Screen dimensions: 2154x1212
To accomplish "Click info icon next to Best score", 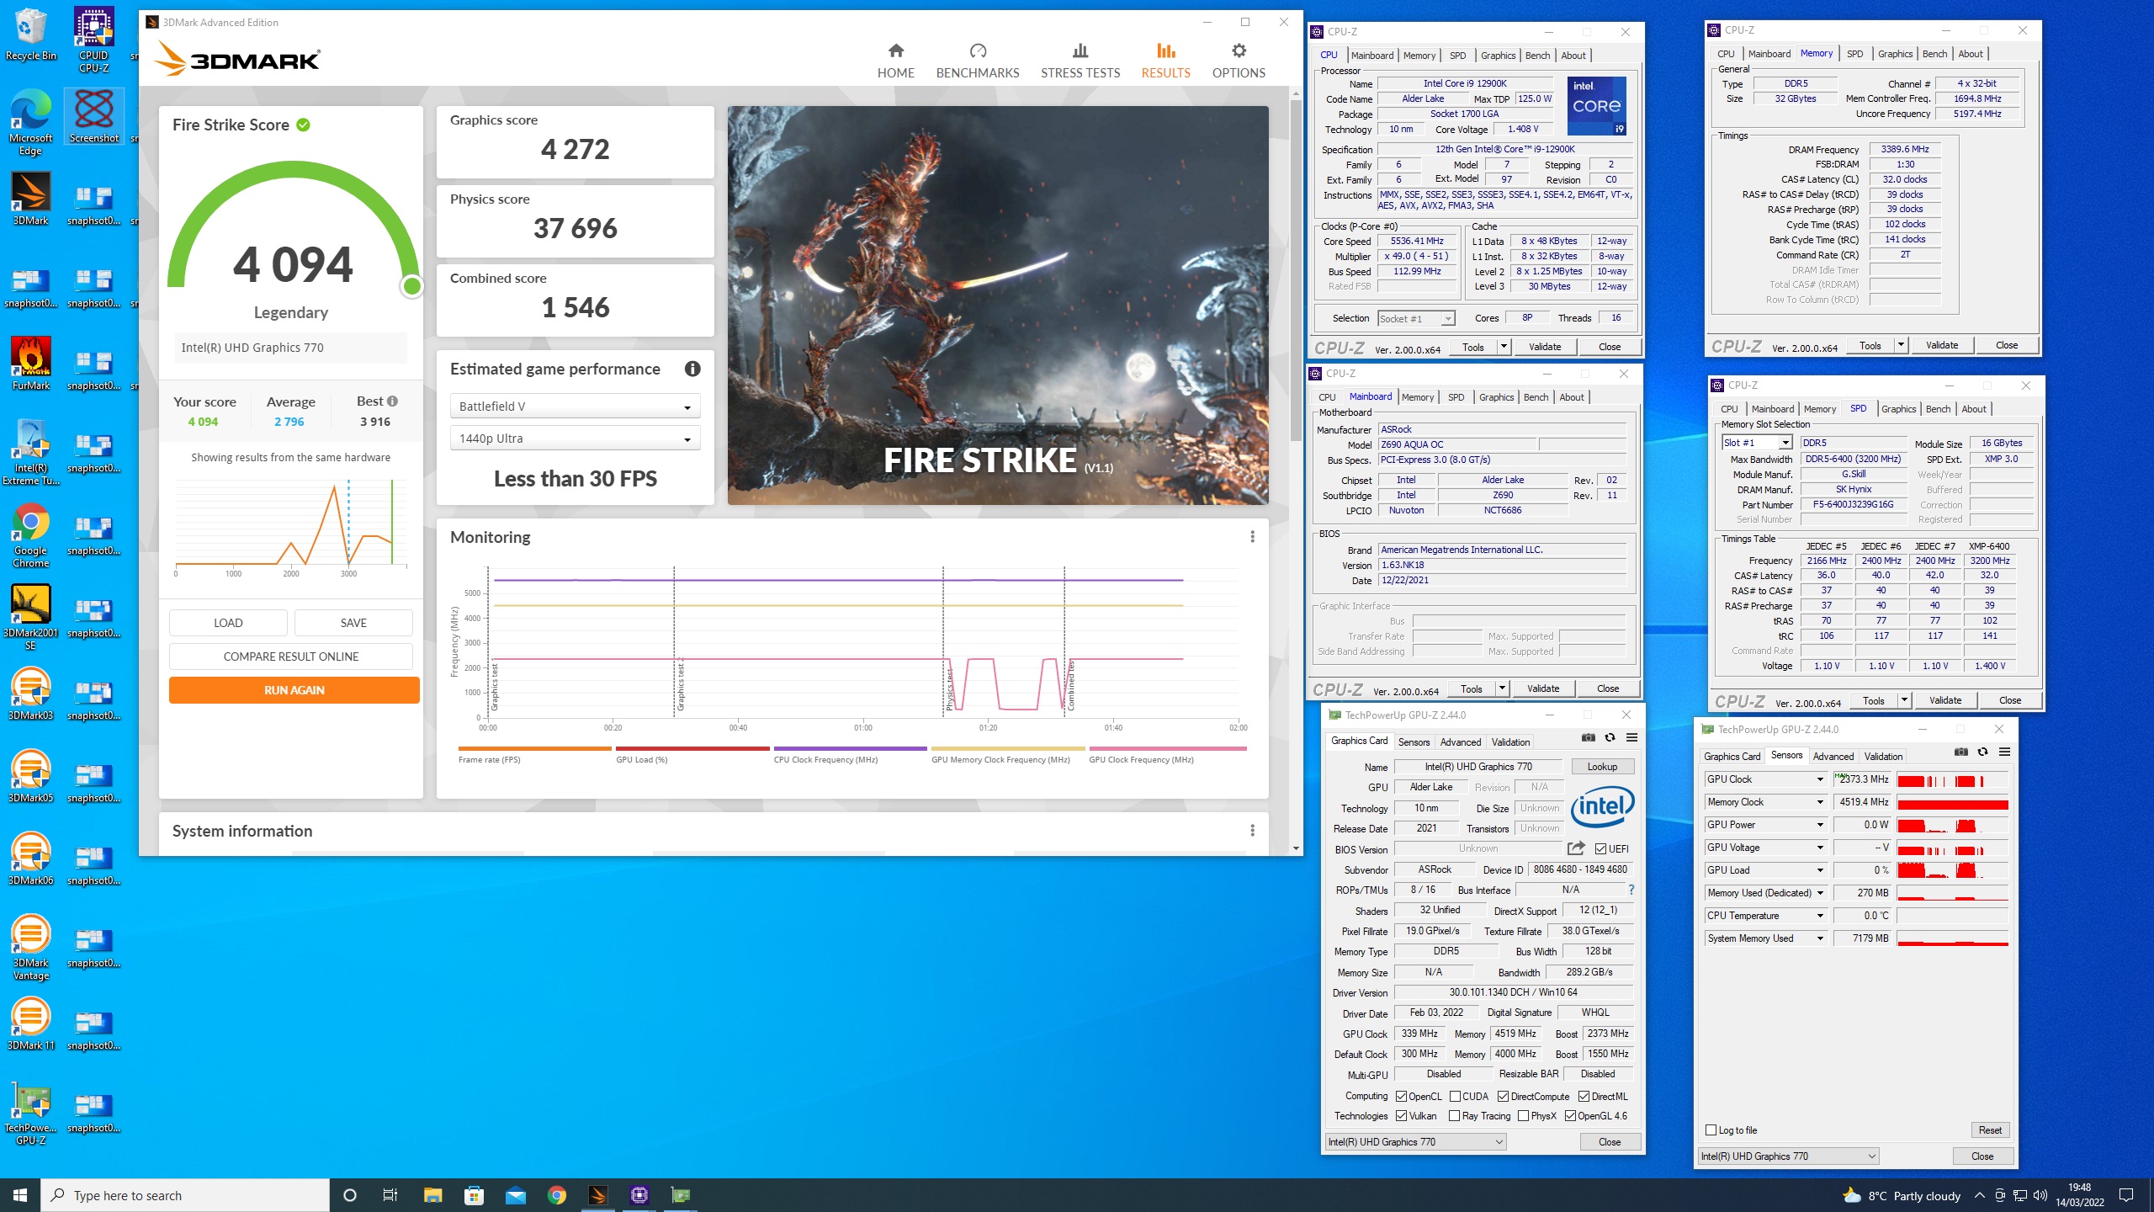I will (x=392, y=401).
